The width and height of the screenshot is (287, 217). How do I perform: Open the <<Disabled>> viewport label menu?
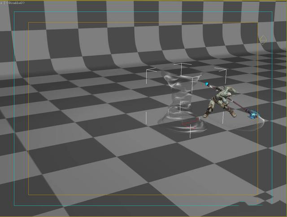pyautogui.click(x=15, y=3)
